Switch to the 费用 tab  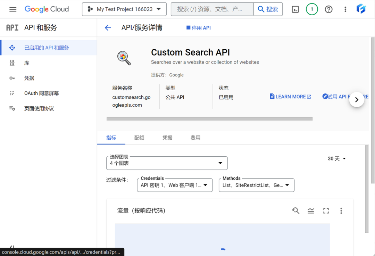[195, 138]
